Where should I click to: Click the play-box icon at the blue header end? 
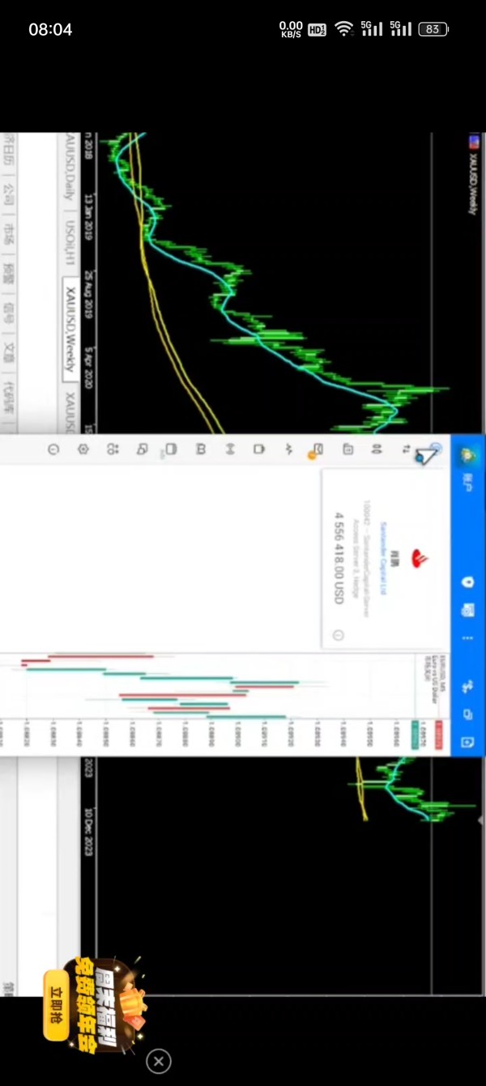[x=467, y=742]
